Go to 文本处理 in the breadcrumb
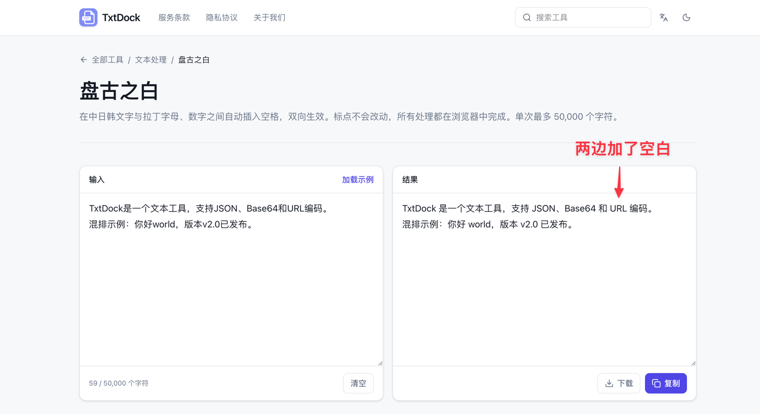 pyautogui.click(x=150, y=60)
